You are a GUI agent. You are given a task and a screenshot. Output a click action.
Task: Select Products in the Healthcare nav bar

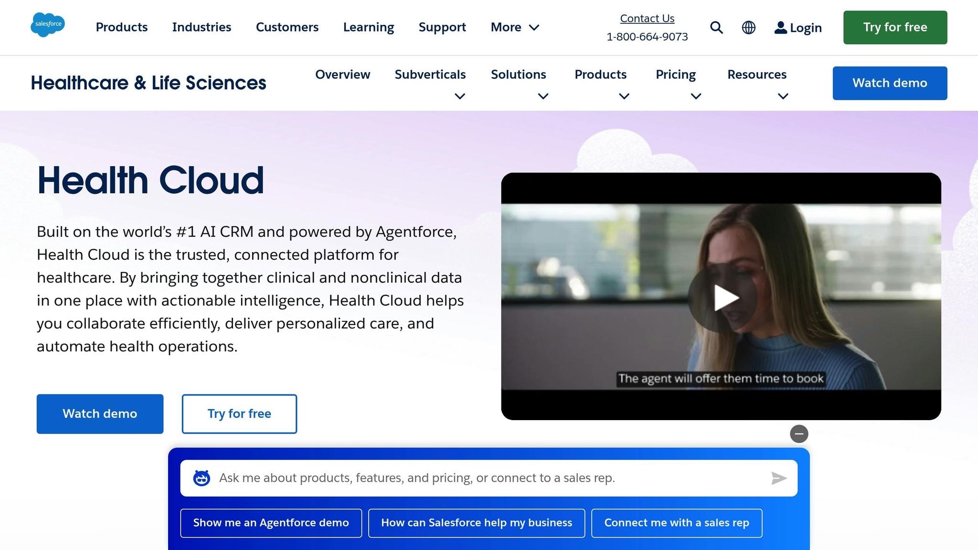coord(600,74)
